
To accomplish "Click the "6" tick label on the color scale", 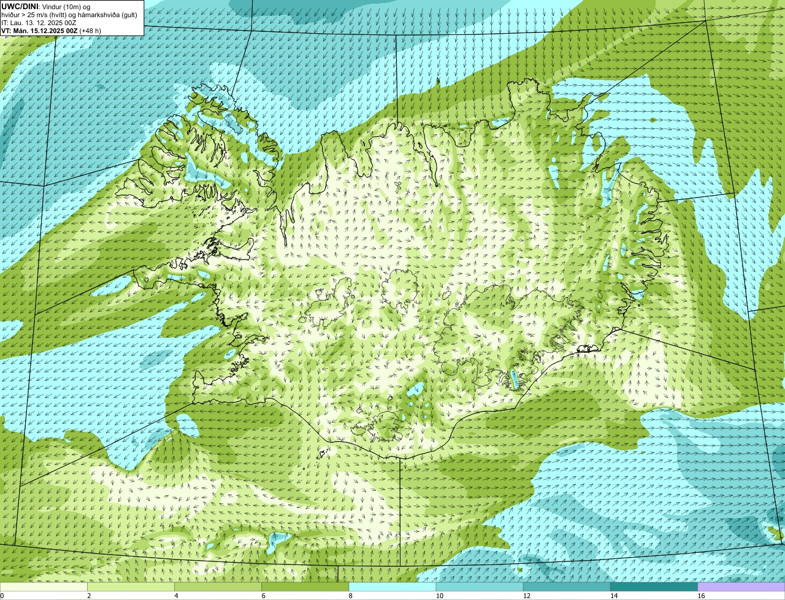I will point(263,596).
